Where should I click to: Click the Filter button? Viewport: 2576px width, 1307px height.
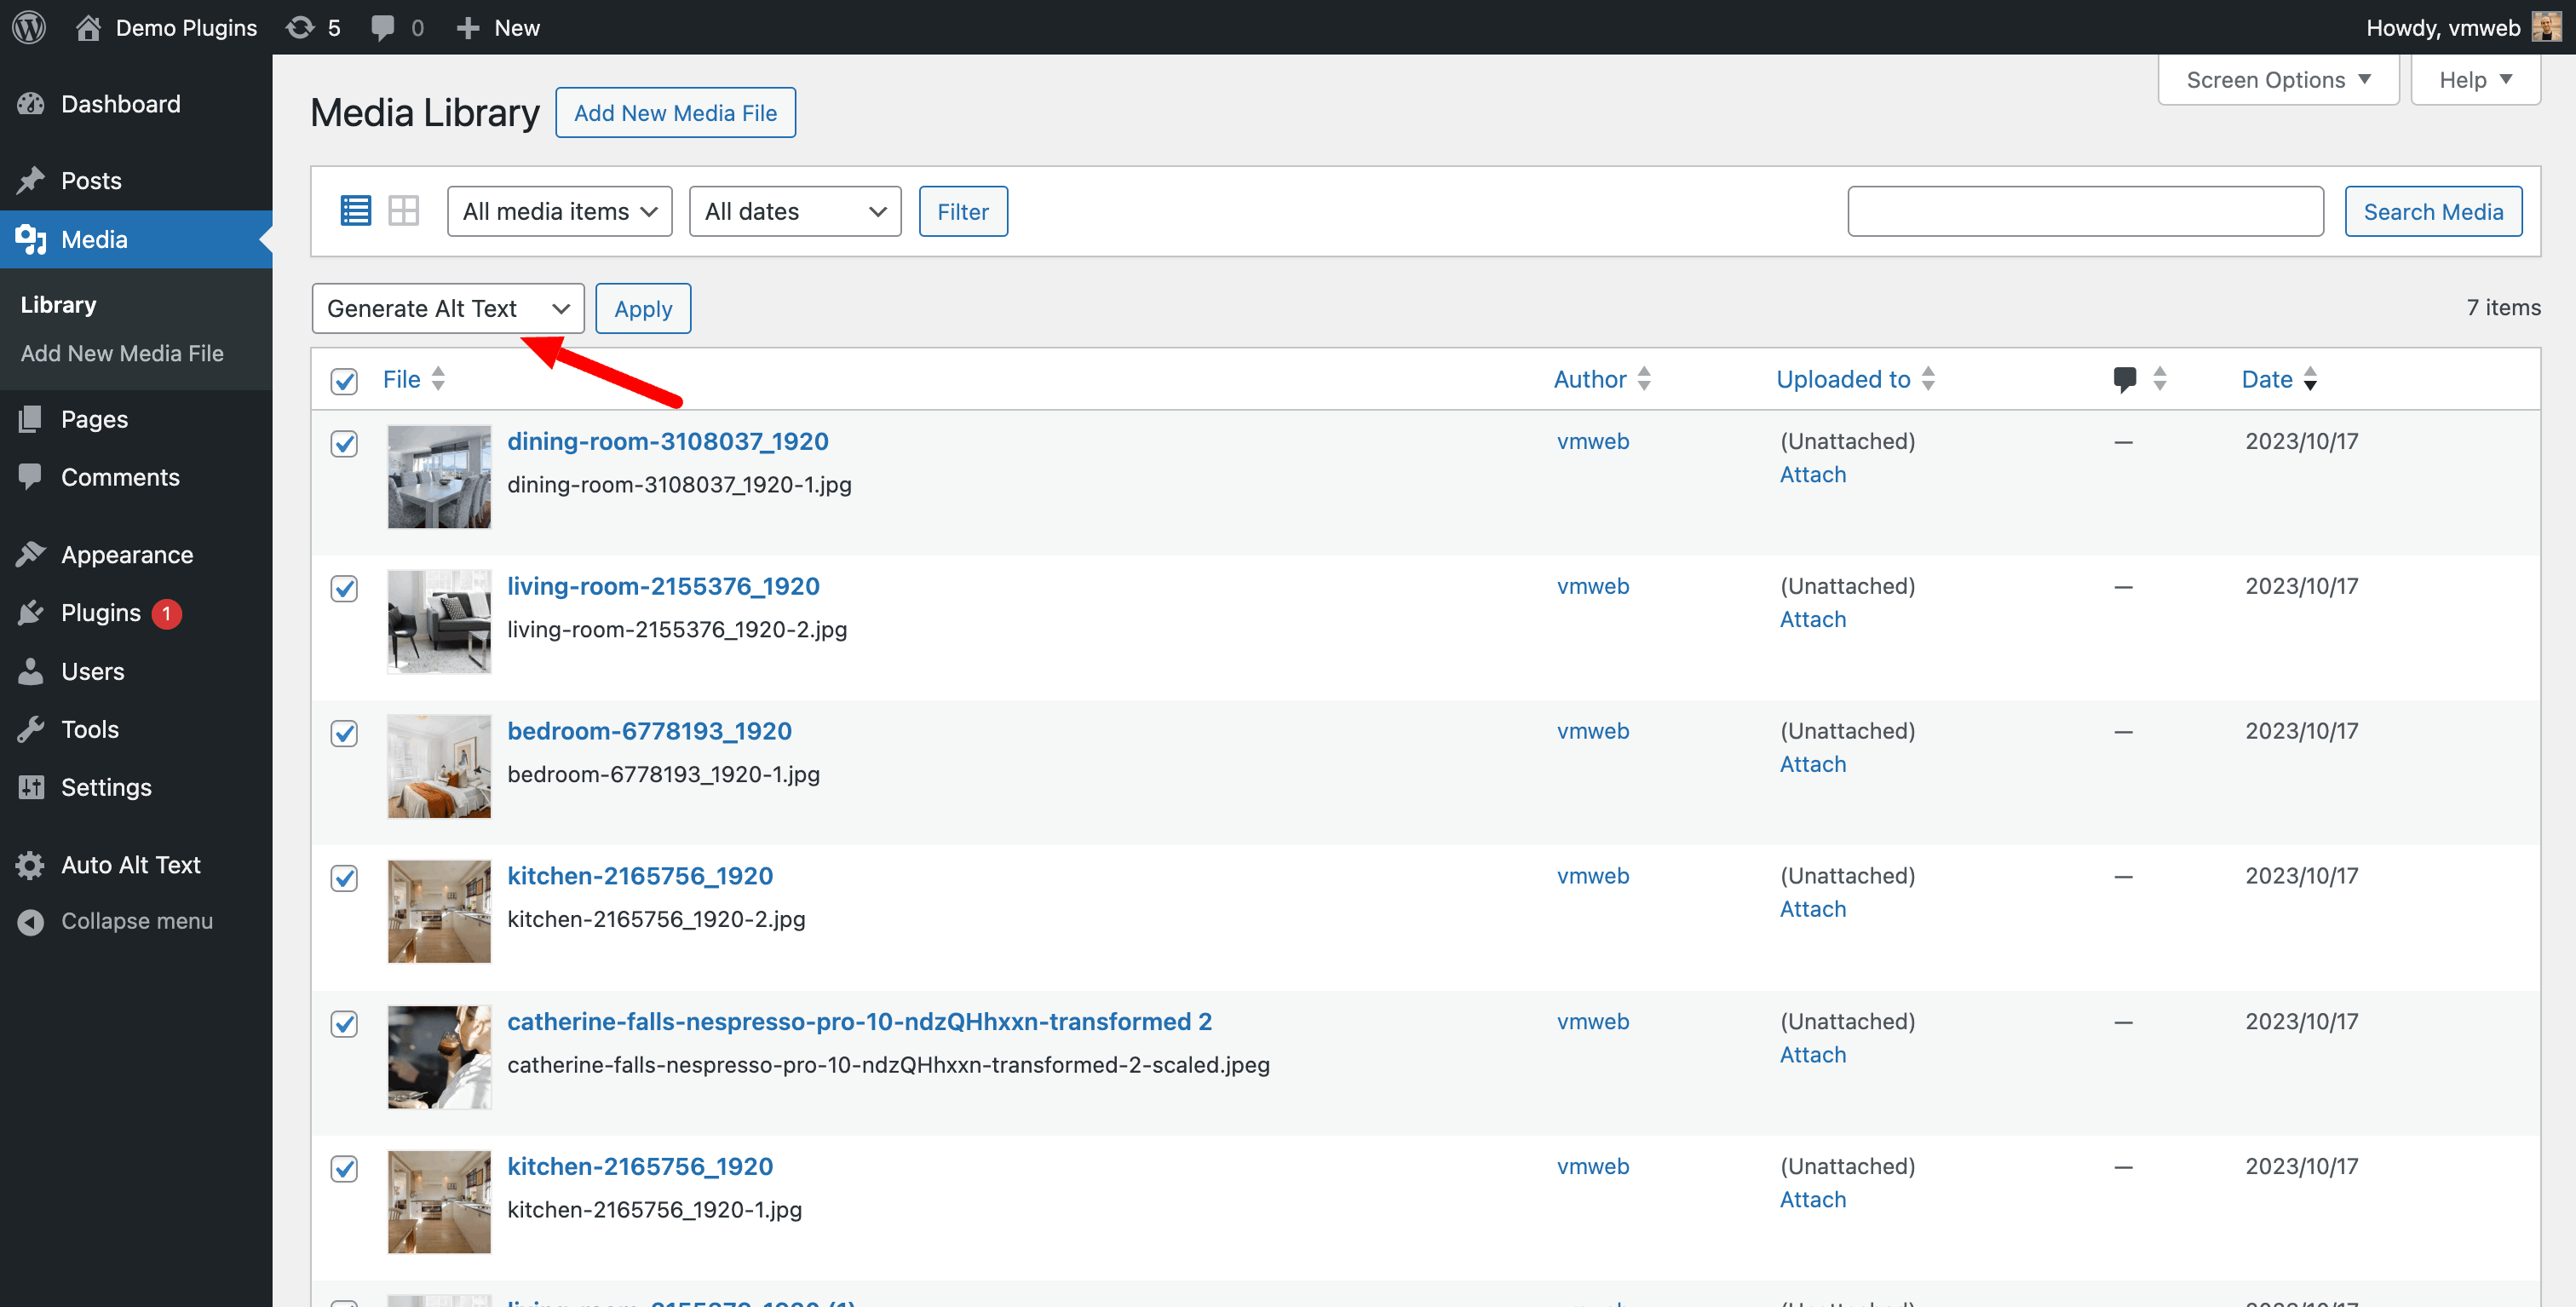[962, 211]
